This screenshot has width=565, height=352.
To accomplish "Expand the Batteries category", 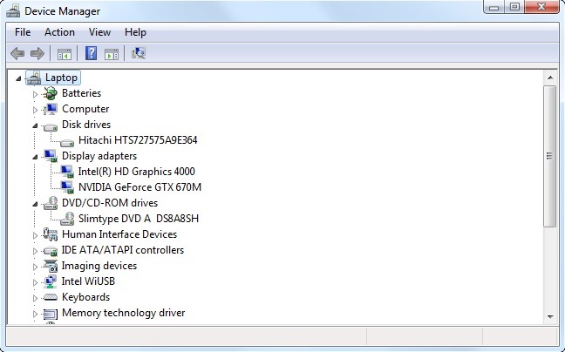I will point(35,94).
